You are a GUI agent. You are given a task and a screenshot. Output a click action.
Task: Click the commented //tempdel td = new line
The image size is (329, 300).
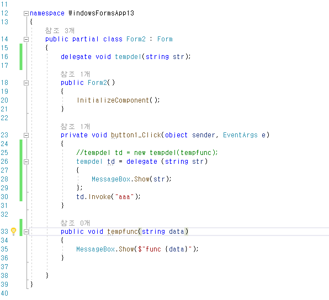(147, 153)
